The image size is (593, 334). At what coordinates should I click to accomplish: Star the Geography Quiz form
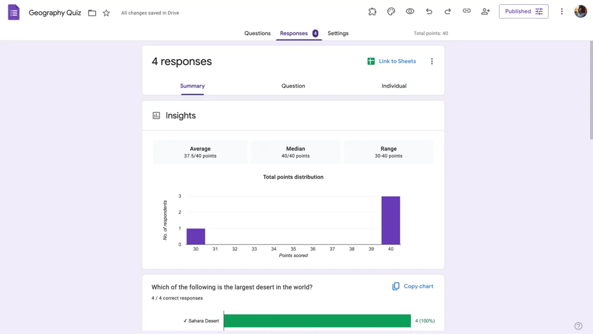pyautogui.click(x=106, y=13)
